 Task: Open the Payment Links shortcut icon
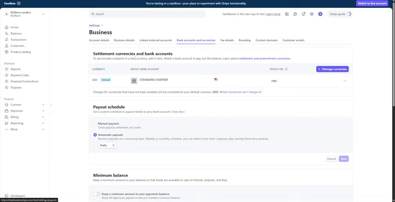point(6,75)
